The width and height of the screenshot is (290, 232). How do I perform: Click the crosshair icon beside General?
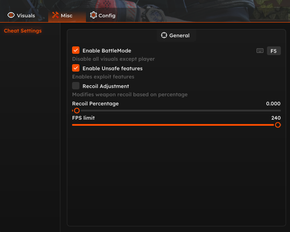tap(164, 35)
